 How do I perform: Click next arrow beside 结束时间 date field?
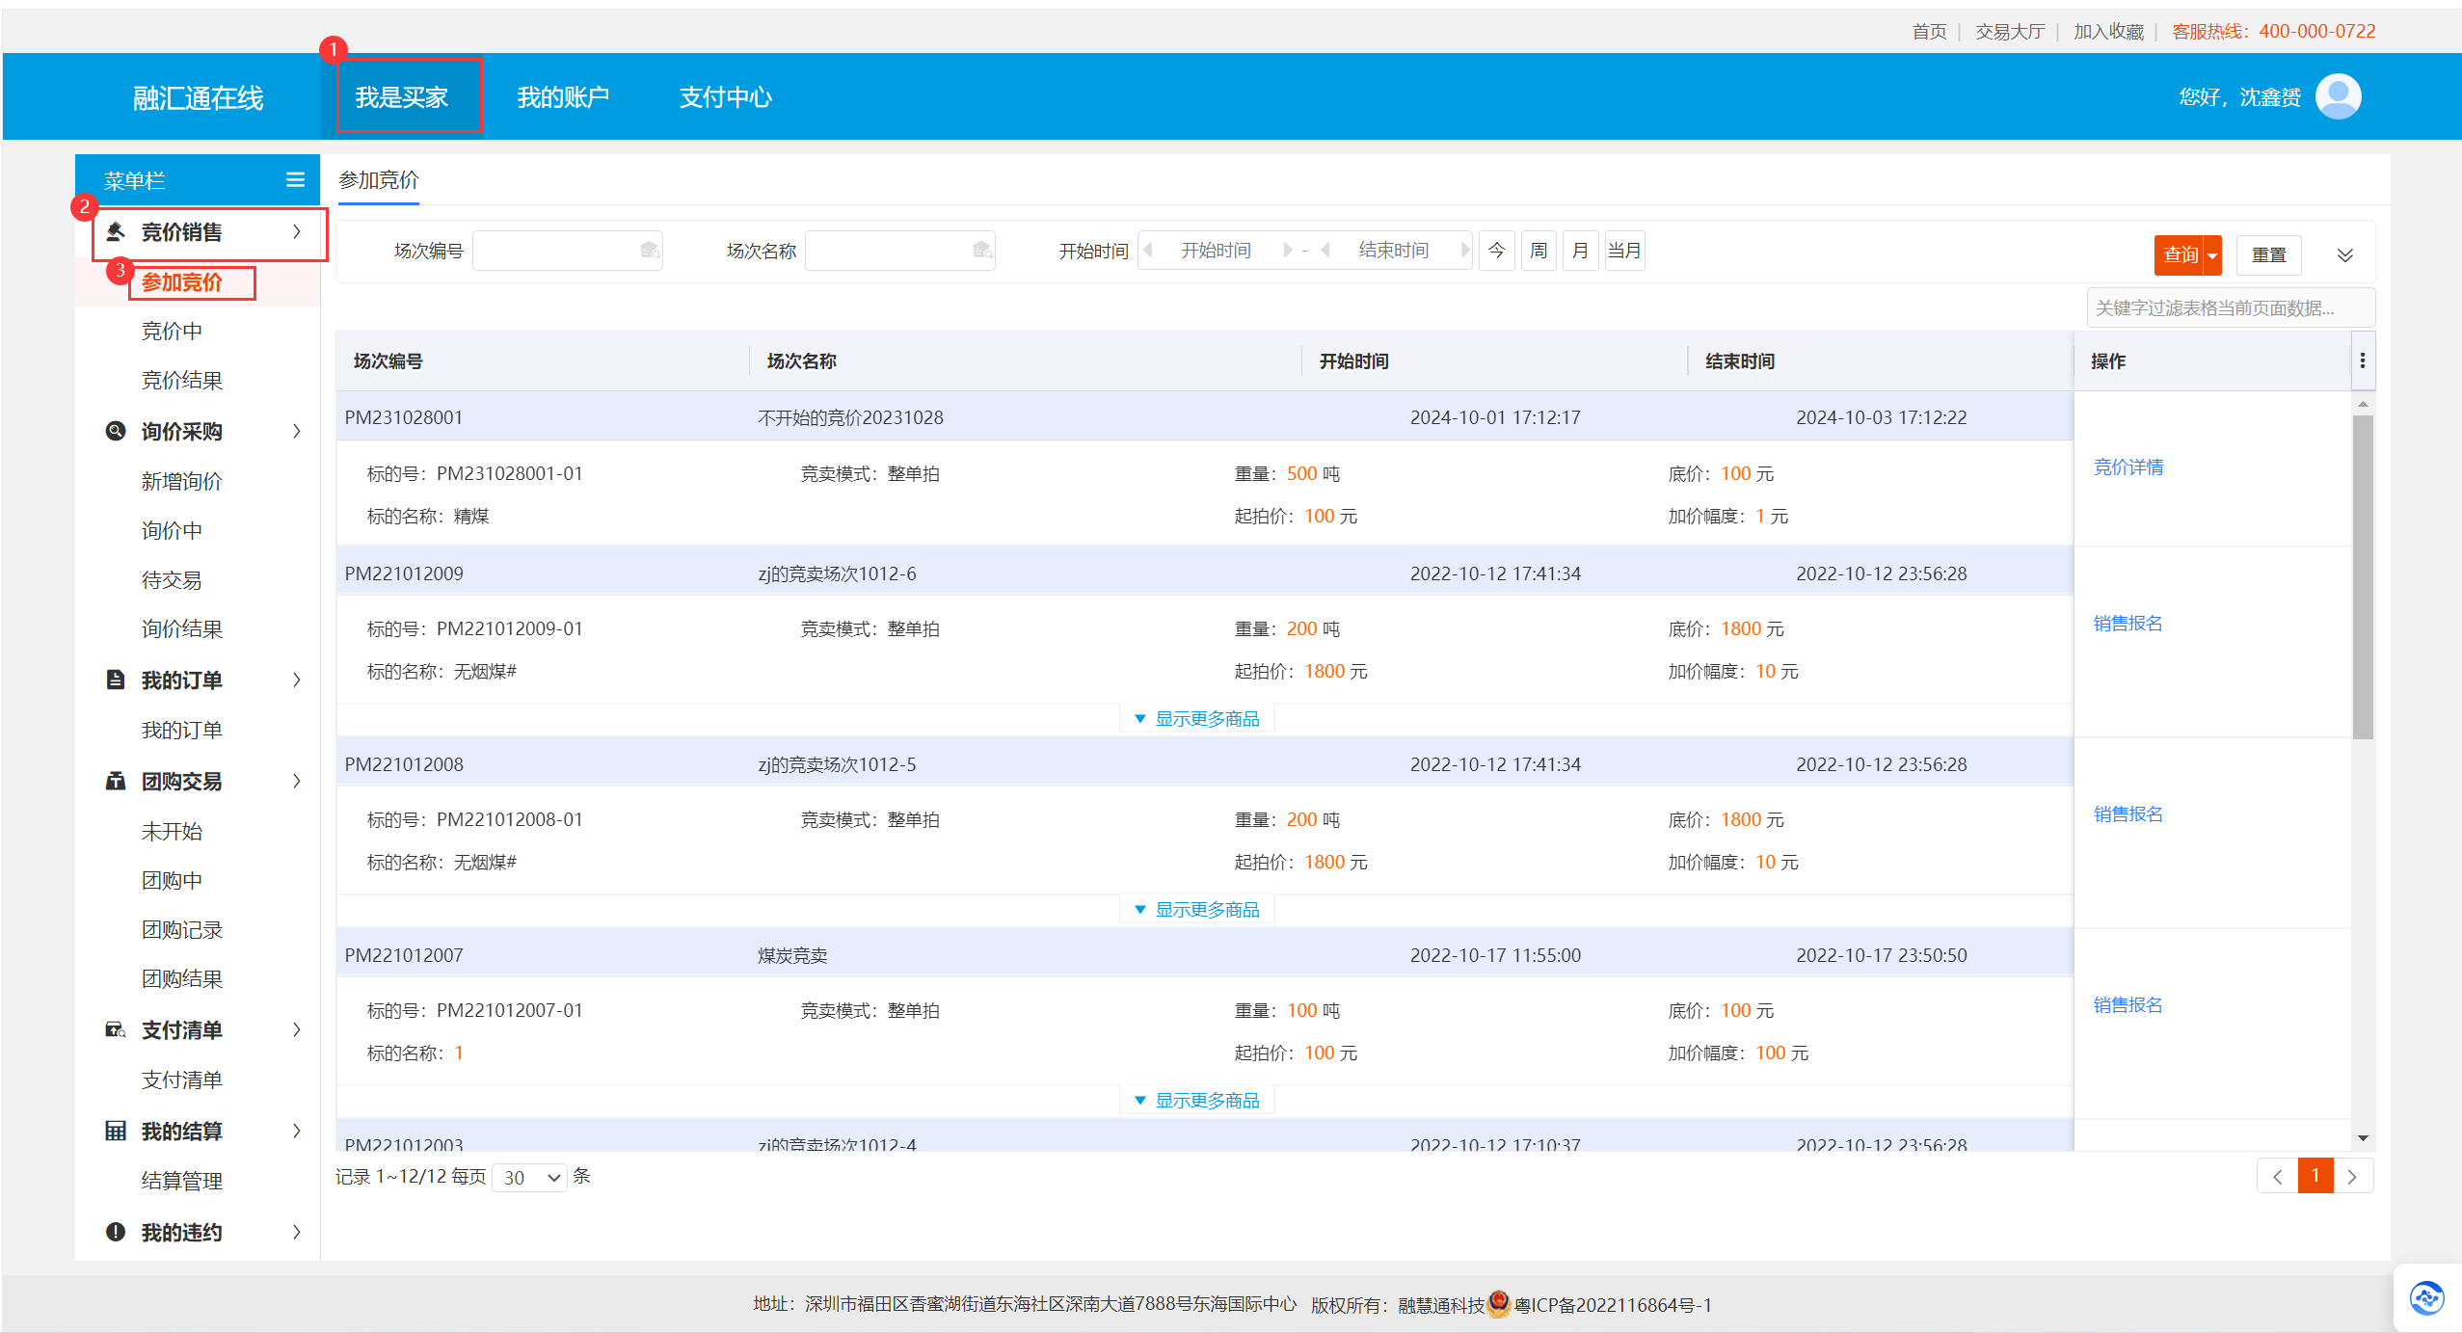pos(1464,251)
